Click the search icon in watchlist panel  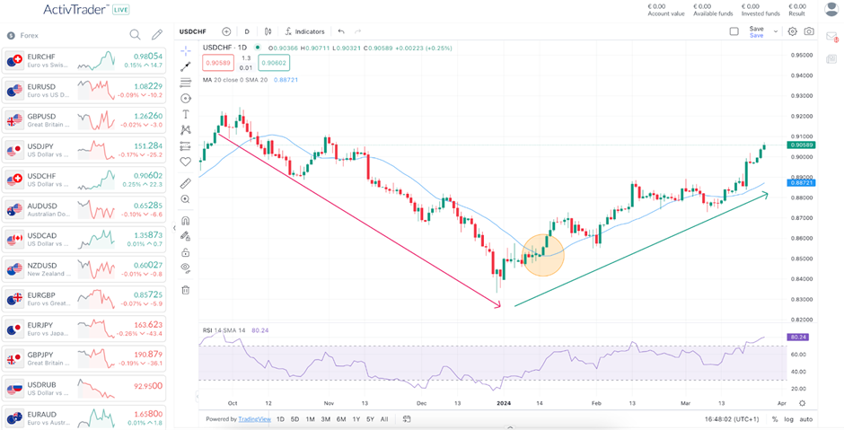[x=135, y=35]
